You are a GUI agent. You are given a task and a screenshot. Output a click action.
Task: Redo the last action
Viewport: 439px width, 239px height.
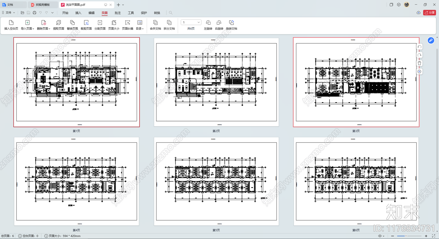tap(46, 13)
